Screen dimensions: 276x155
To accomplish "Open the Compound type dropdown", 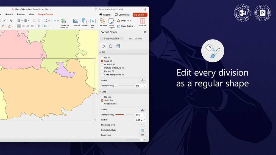I will click(143, 130).
